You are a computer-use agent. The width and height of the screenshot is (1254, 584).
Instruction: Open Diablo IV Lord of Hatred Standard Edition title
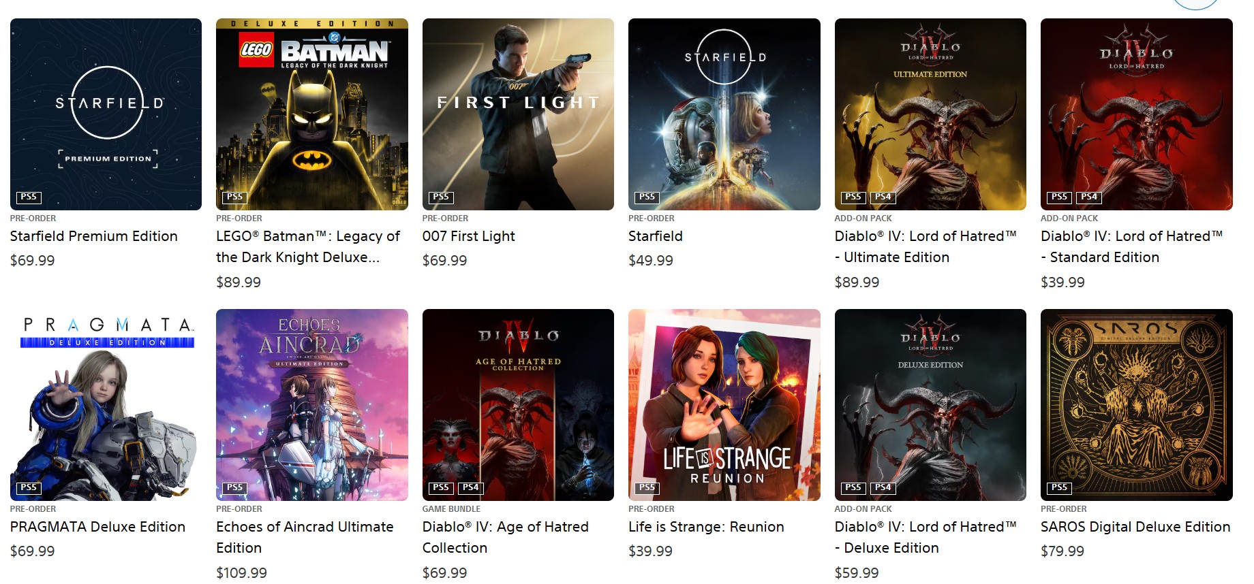point(1132,246)
